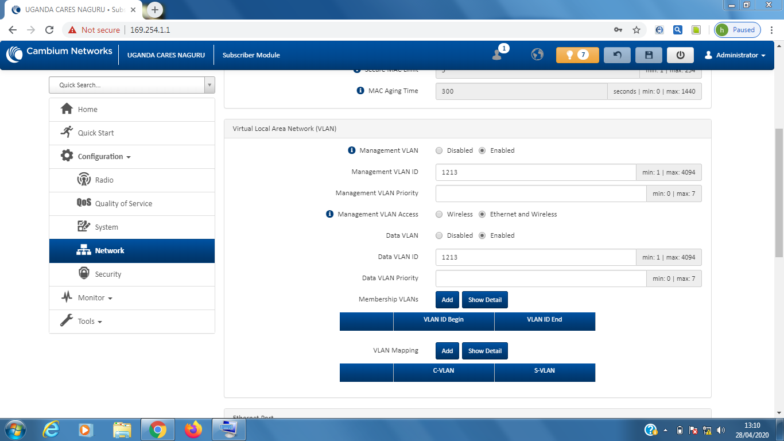Click info icon next to MAC Aging Time
Image resolution: width=784 pixels, height=441 pixels.
coord(360,91)
